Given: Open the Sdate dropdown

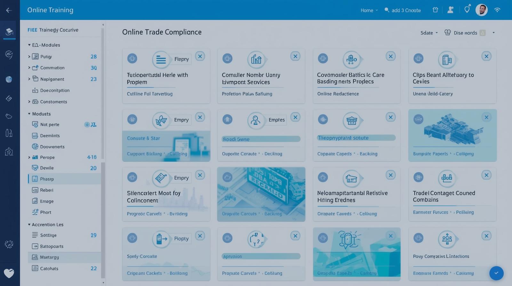Looking at the screenshot, I should [429, 33].
